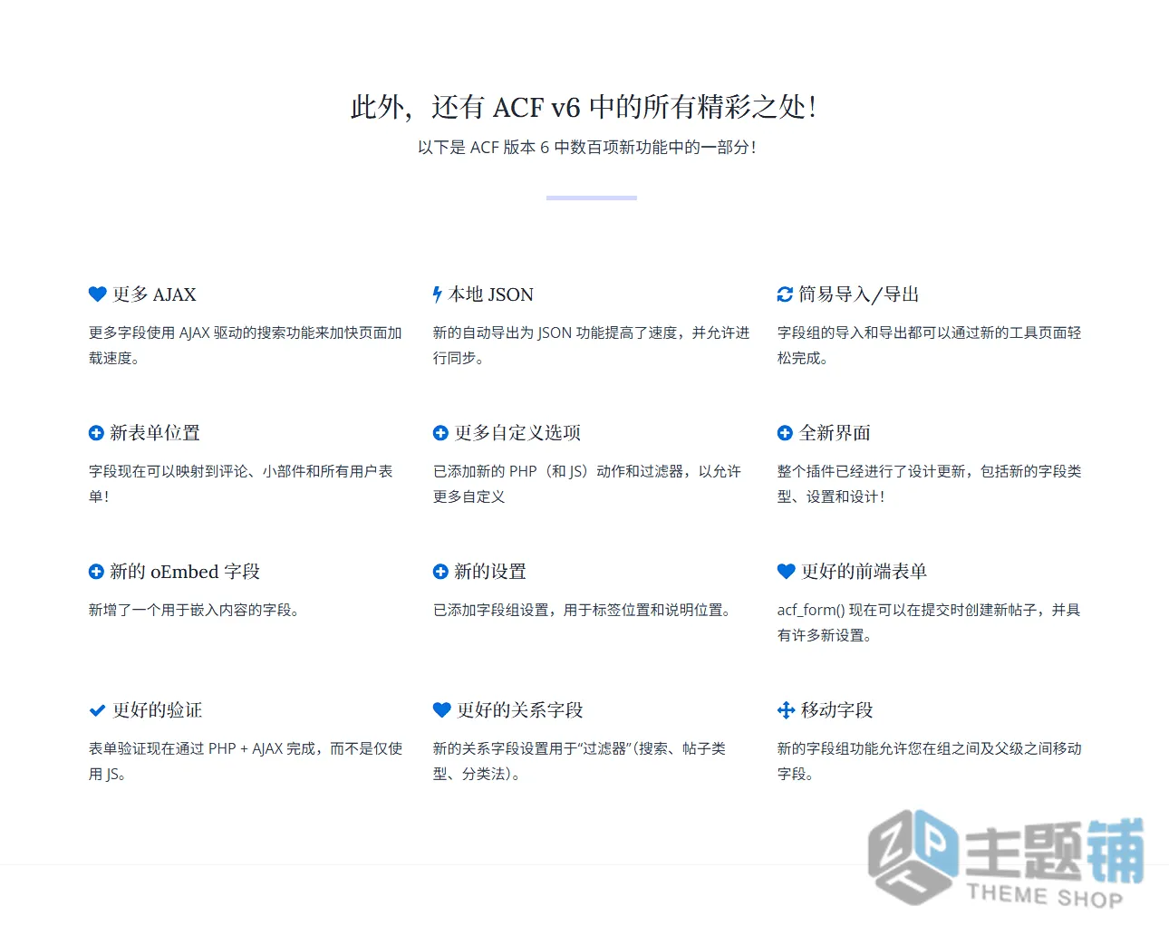Click the 简易导入/导出 heading text
The height and width of the screenshot is (935, 1169).
coord(859,294)
